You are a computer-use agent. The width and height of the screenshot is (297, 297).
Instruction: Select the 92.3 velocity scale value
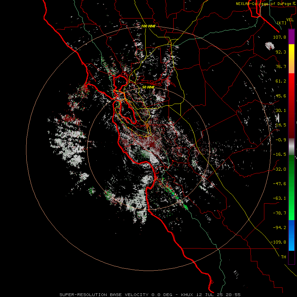281,52
